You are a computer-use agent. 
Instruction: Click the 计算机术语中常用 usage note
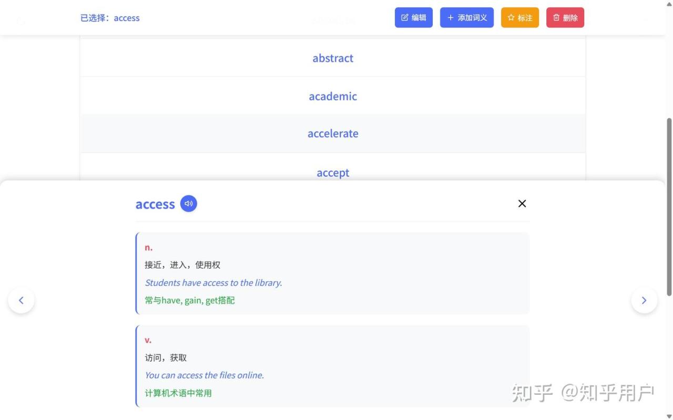178,393
